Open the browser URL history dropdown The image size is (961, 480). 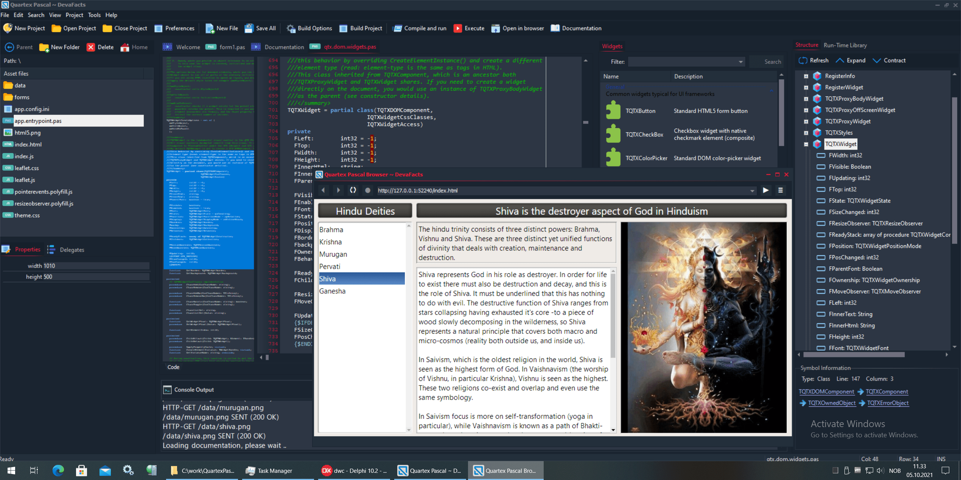point(752,190)
